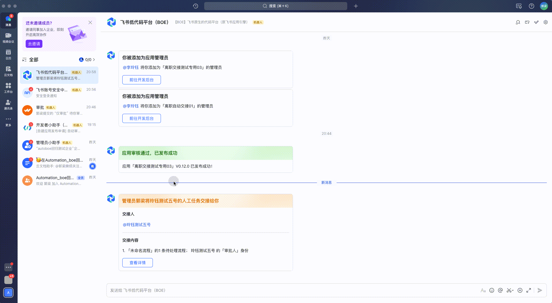Click the history clock icon in title bar
Screen dimensions: 552x303
point(196,6)
